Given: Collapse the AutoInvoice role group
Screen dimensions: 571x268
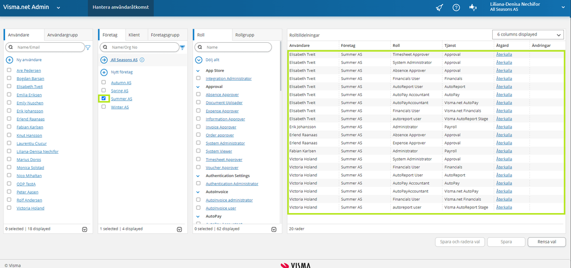Looking at the screenshot, I should 198,192.
